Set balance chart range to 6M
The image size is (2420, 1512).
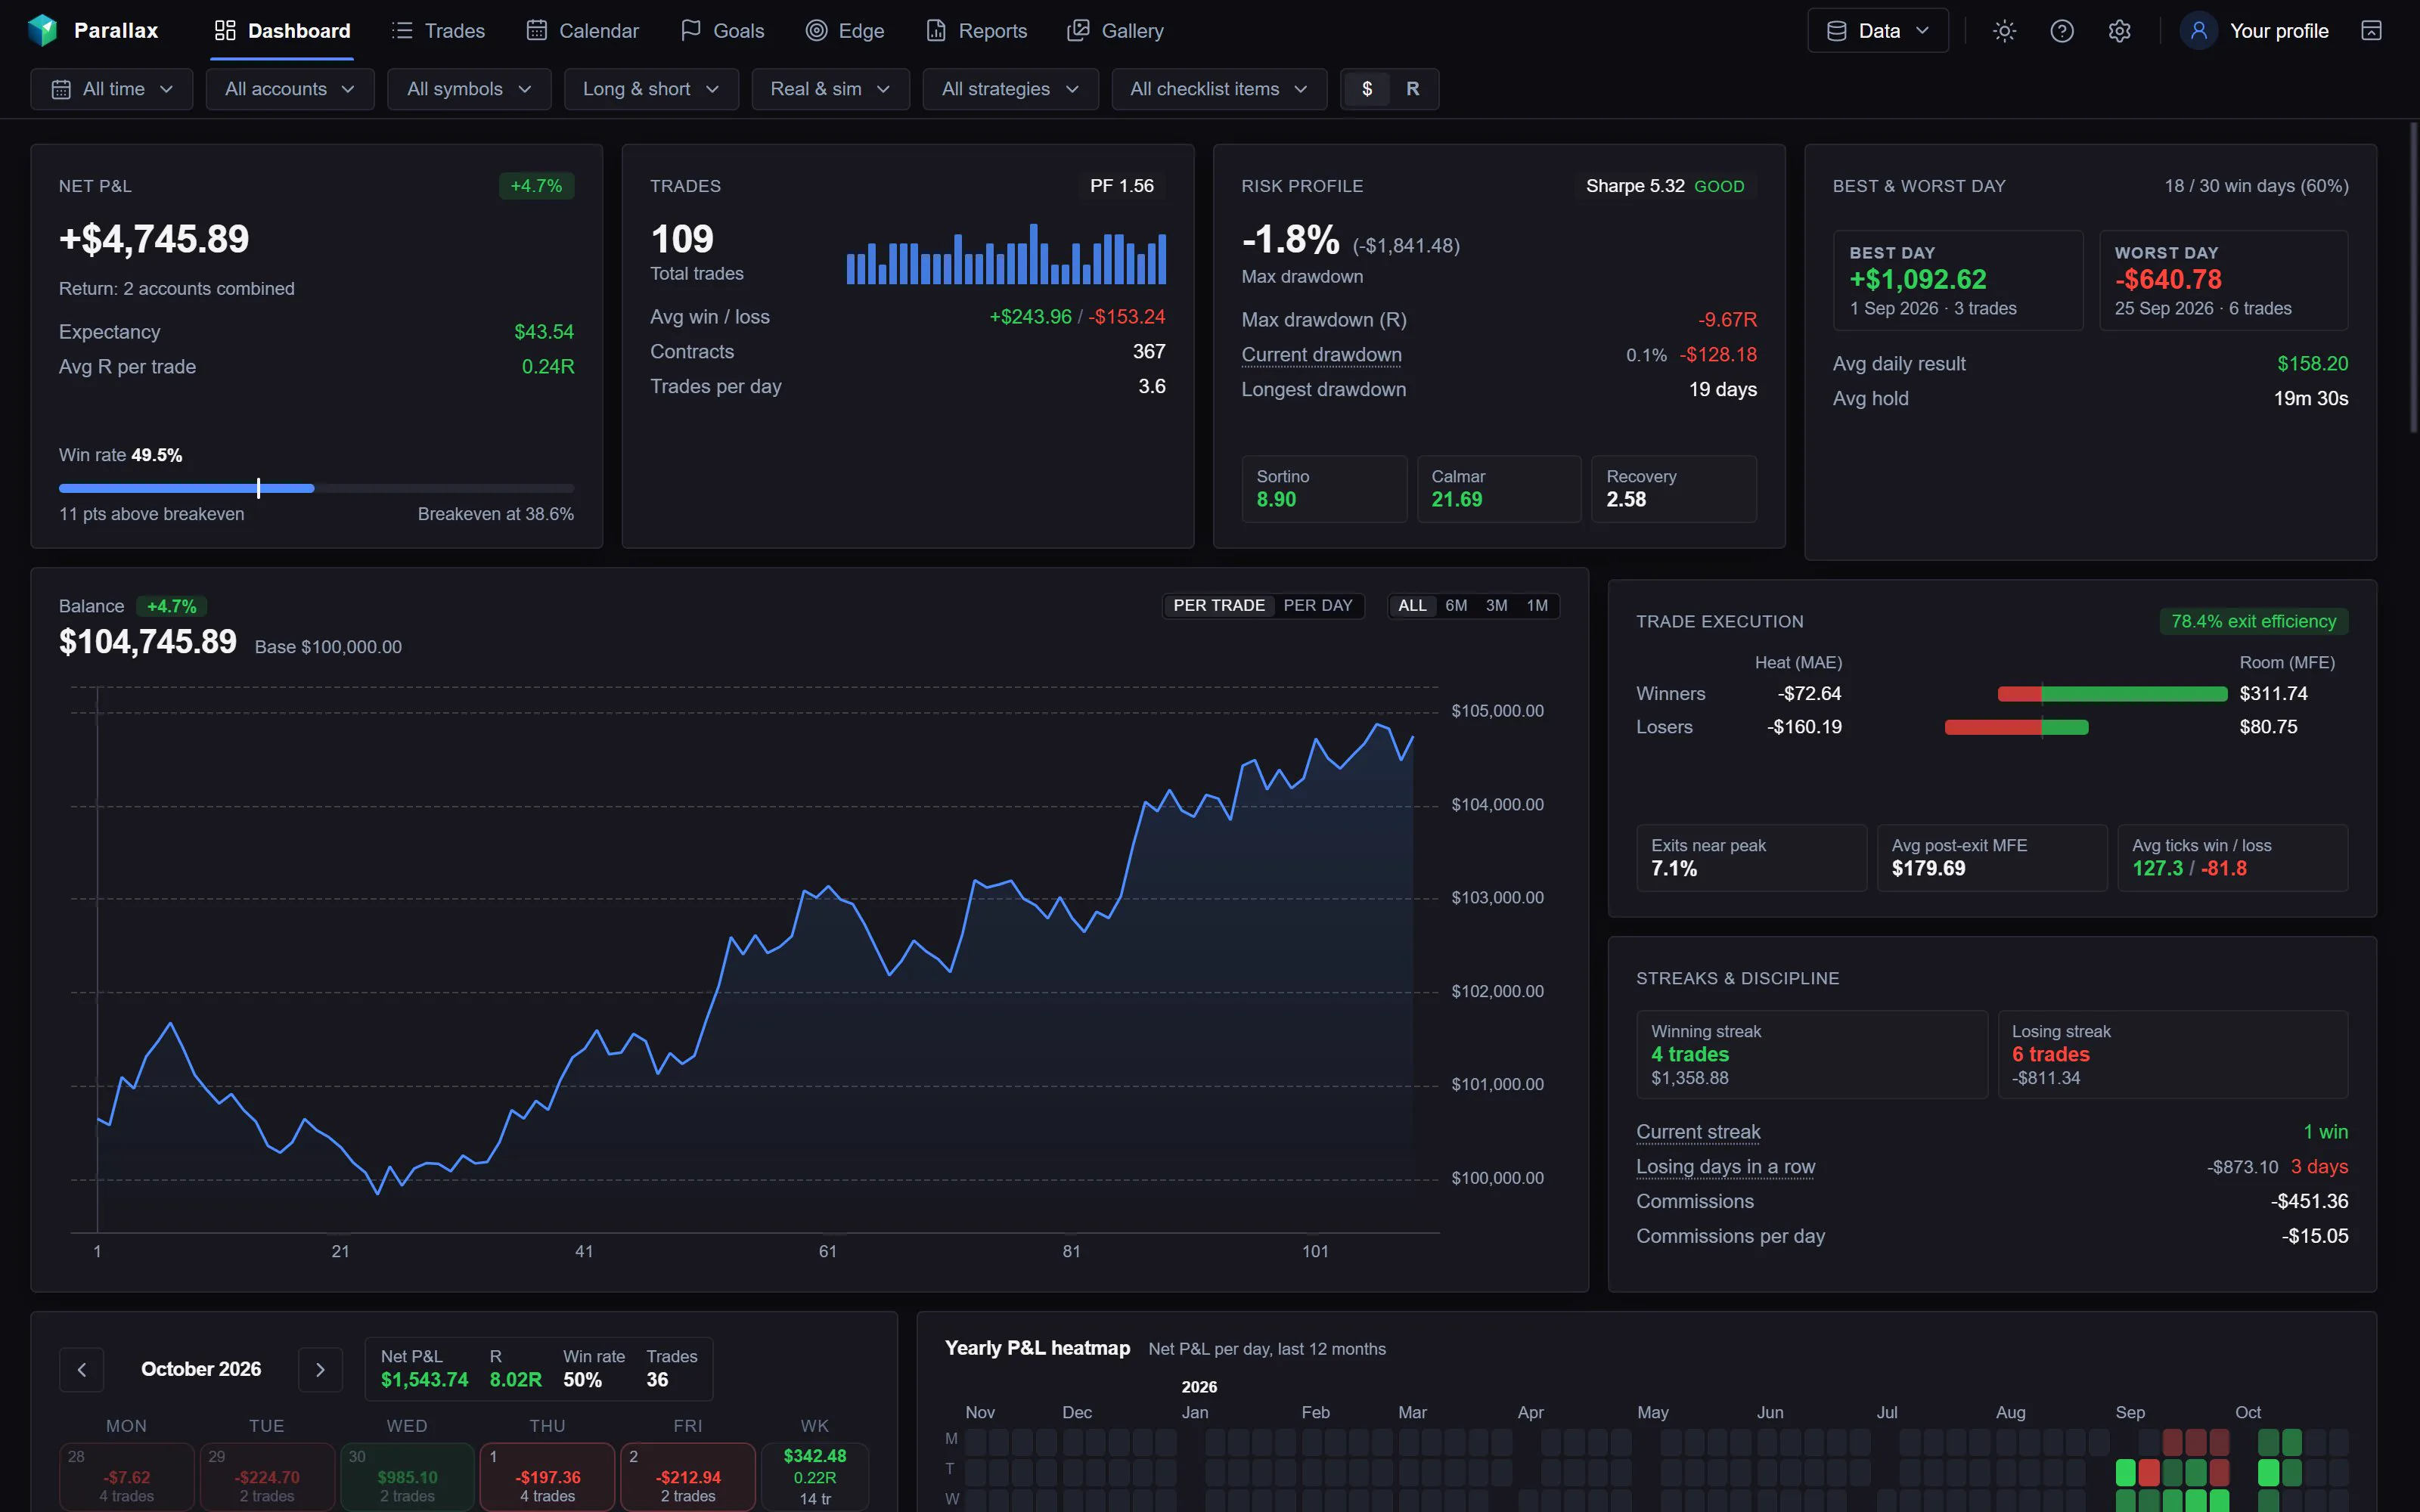tap(1456, 605)
